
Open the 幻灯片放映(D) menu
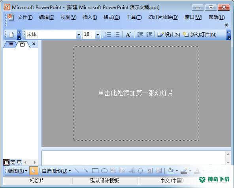click(x=163, y=17)
